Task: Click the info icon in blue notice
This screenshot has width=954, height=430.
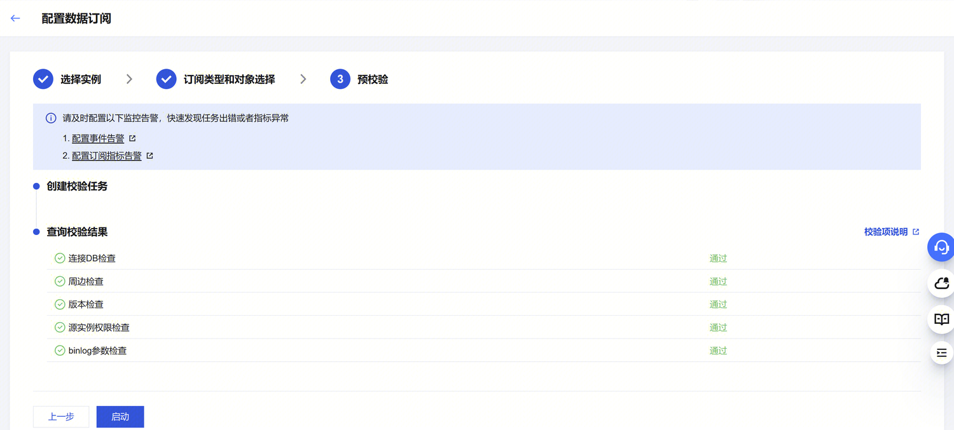Action: 51,118
